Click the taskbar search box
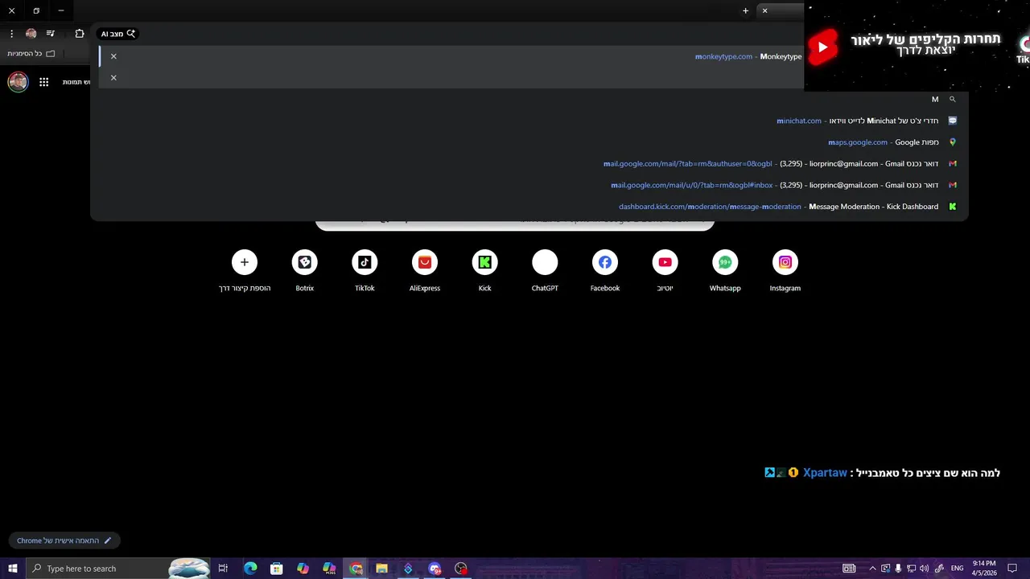The width and height of the screenshot is (1030, 579). point(117,569)
